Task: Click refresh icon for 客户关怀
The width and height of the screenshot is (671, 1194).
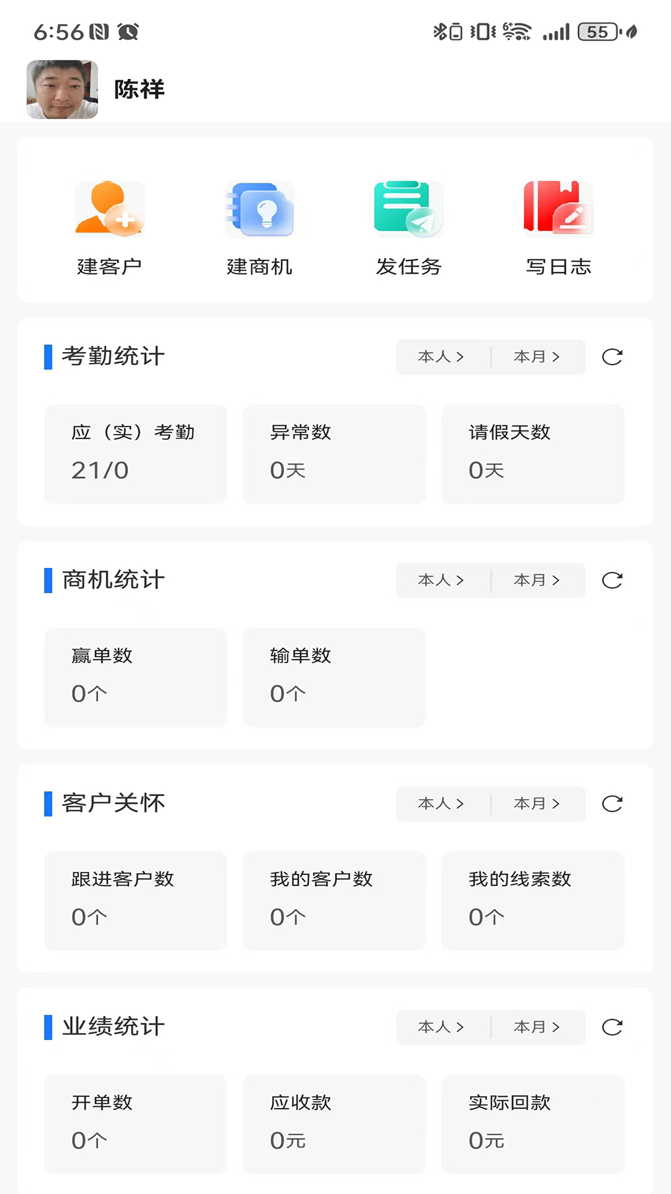Action: tap(612, 803)
